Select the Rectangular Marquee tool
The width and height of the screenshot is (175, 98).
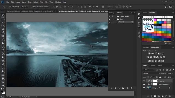(x=3, y=18)
